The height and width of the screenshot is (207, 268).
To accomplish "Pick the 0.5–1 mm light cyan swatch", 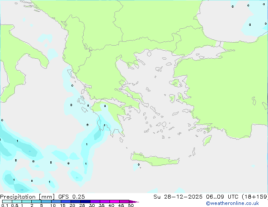I will coord(17,202).
